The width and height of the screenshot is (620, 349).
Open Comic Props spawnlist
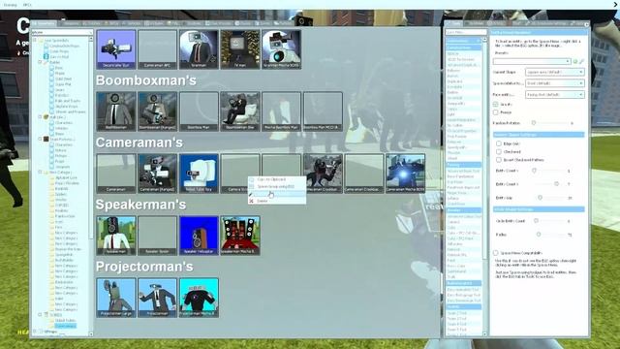(x=59, y=51)
